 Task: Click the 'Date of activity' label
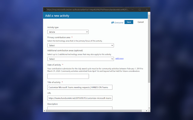(54, 65)
